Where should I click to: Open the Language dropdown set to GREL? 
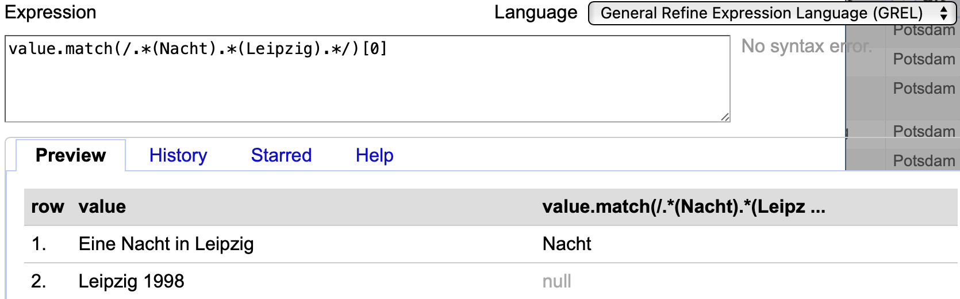[773, 13]
